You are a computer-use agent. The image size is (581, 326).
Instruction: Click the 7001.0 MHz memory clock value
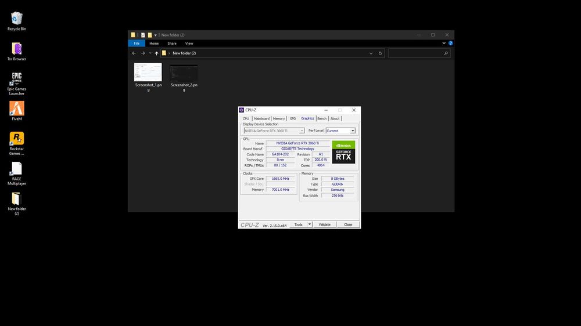pyautogui.click(x=281, y=190)
